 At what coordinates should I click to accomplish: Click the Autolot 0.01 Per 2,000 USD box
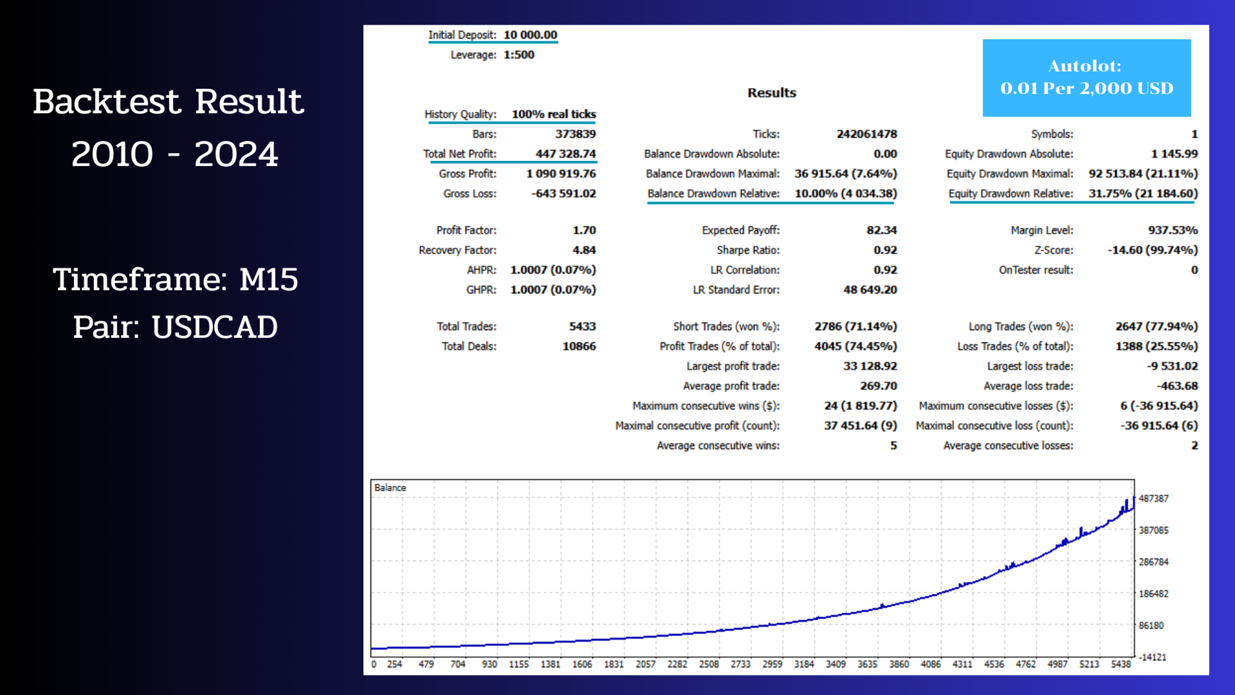pos(1086,78)
